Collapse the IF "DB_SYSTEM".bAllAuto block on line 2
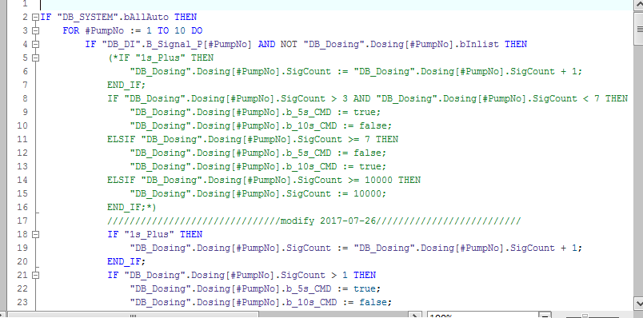643x318 pixels. 35,18
